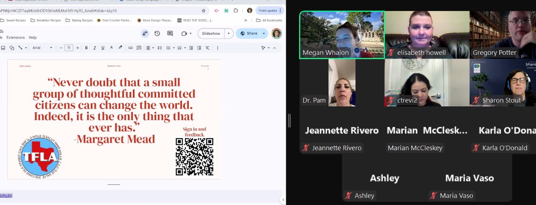Toggle underline formatting
Screen dimensions: 536x205
click(x=103, y=48)
